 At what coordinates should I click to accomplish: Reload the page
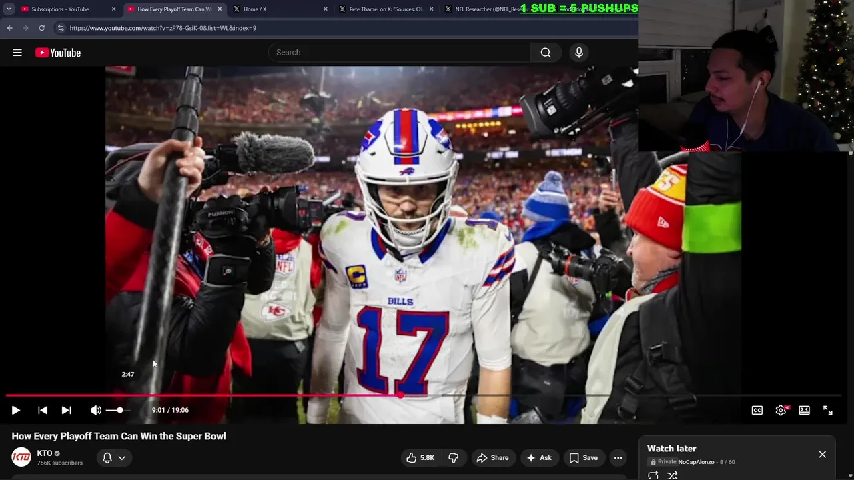point(41,28)
